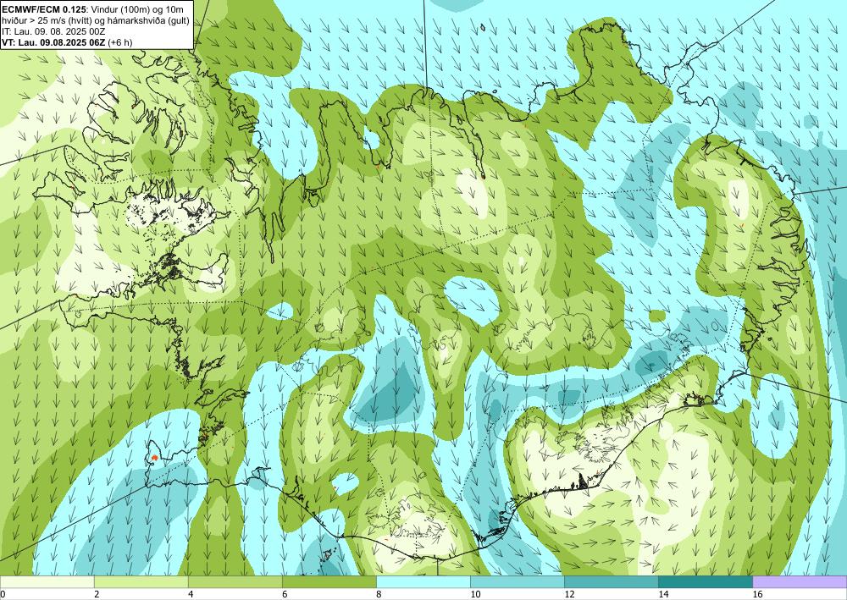Click the 2–4 m/s light green legend swatch
Screen dimensions: 847x600
tap(141, 582)
